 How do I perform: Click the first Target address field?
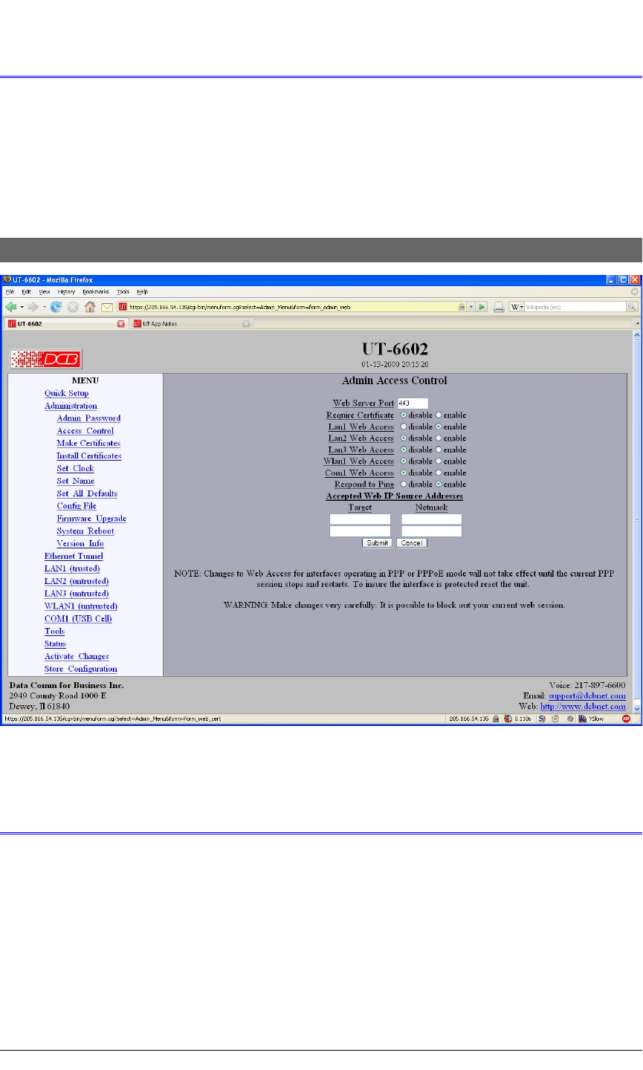(361, 519)
